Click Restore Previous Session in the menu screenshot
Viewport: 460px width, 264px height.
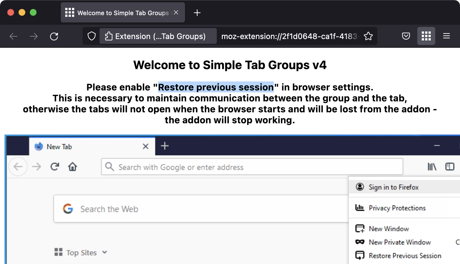[405, 256]
